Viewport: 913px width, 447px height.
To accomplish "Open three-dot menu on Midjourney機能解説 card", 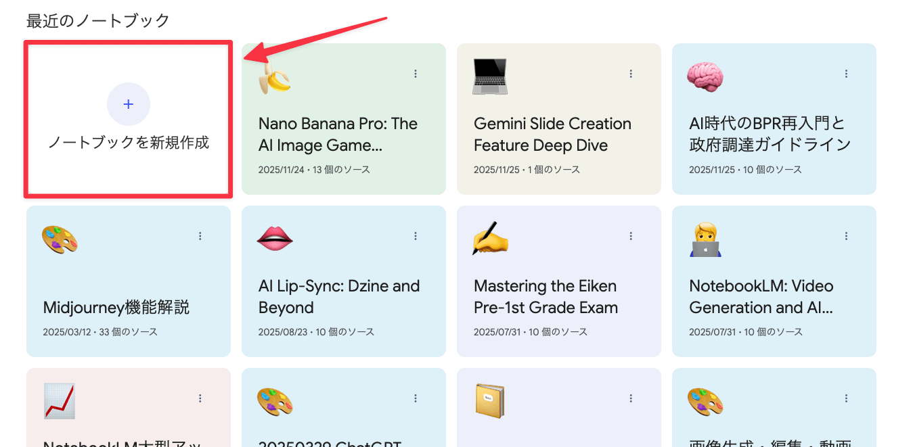I will click(x=200, y=236).
